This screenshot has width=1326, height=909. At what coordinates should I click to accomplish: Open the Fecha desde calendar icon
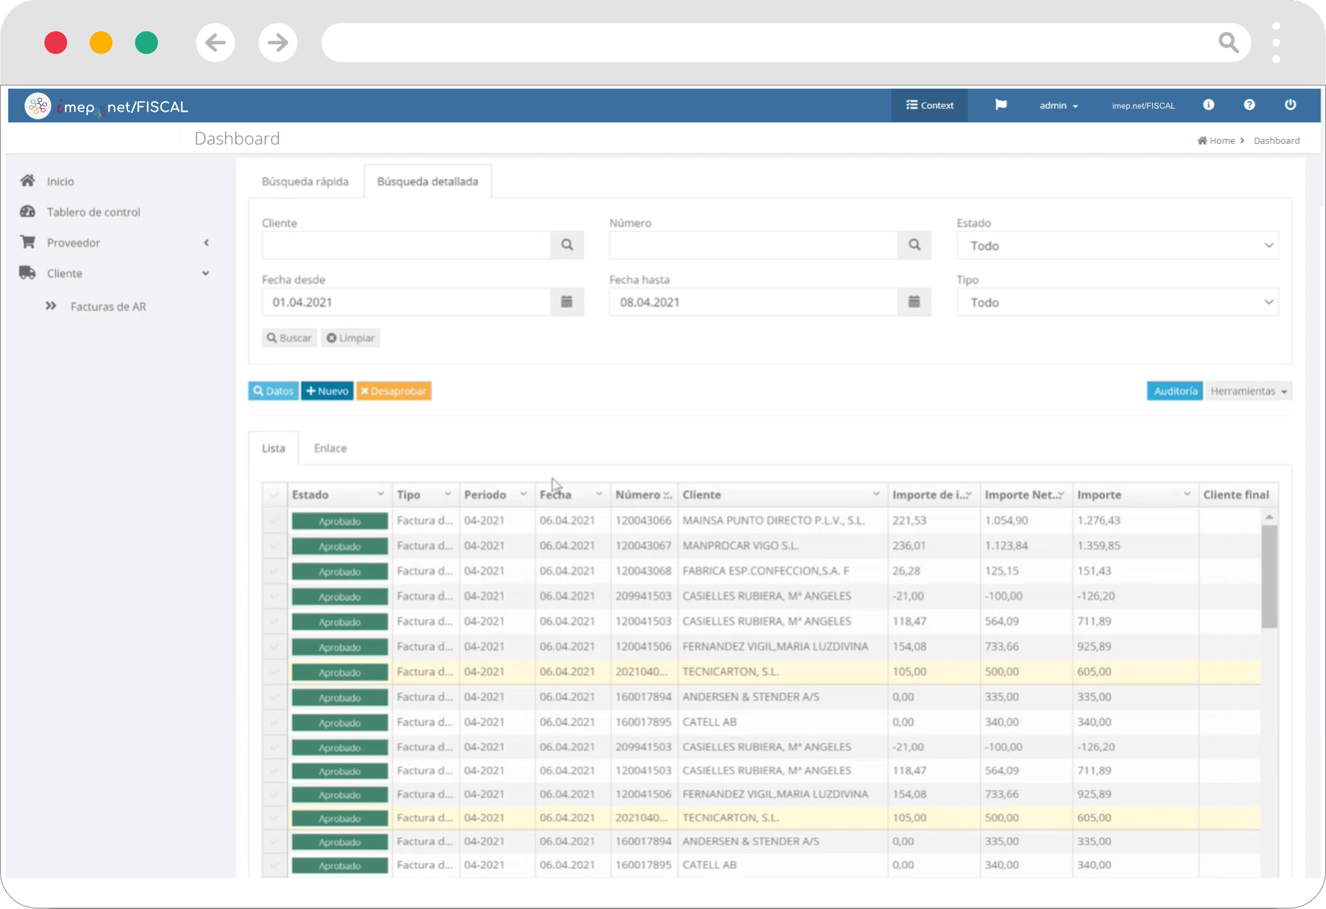pos(567,302)
